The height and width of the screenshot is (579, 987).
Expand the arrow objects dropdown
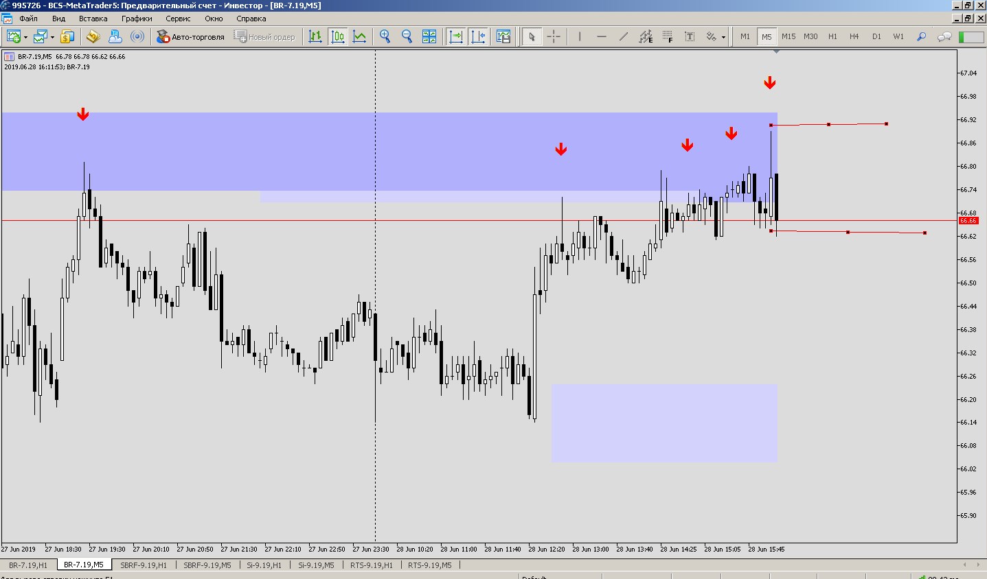[724, 37]
